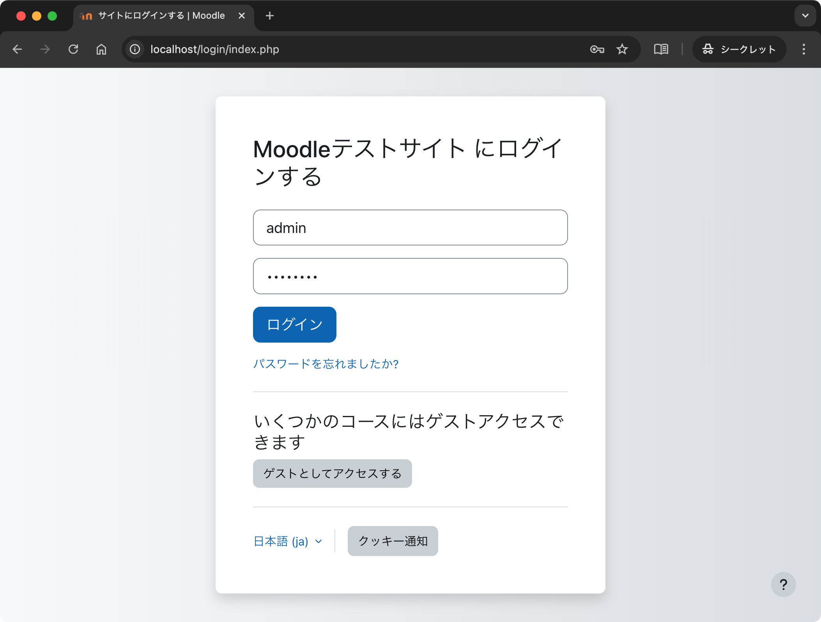Open the saved passwords key icon

tap(597, 49)
